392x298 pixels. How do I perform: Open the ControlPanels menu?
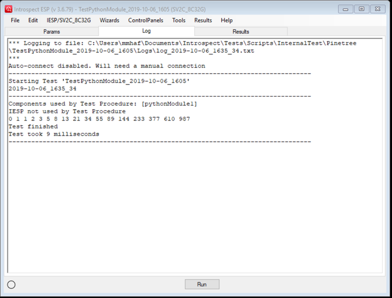(x=145, y=20)
